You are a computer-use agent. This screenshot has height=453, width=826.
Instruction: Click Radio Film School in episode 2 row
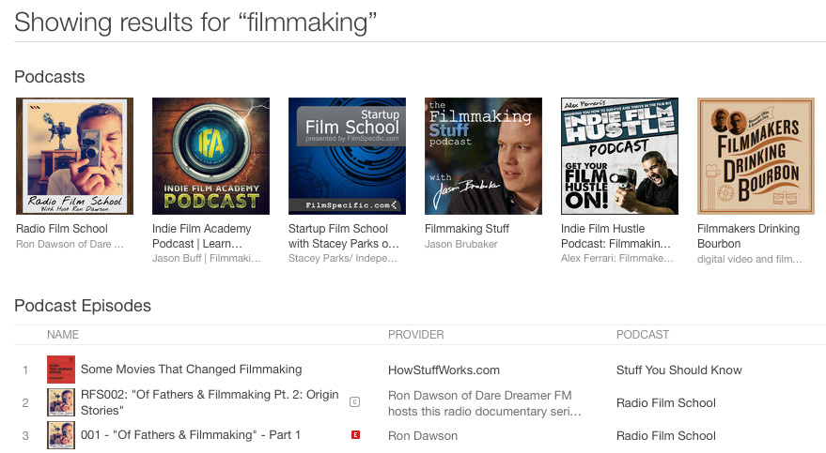pyautogui.click(x=666, y=403)
